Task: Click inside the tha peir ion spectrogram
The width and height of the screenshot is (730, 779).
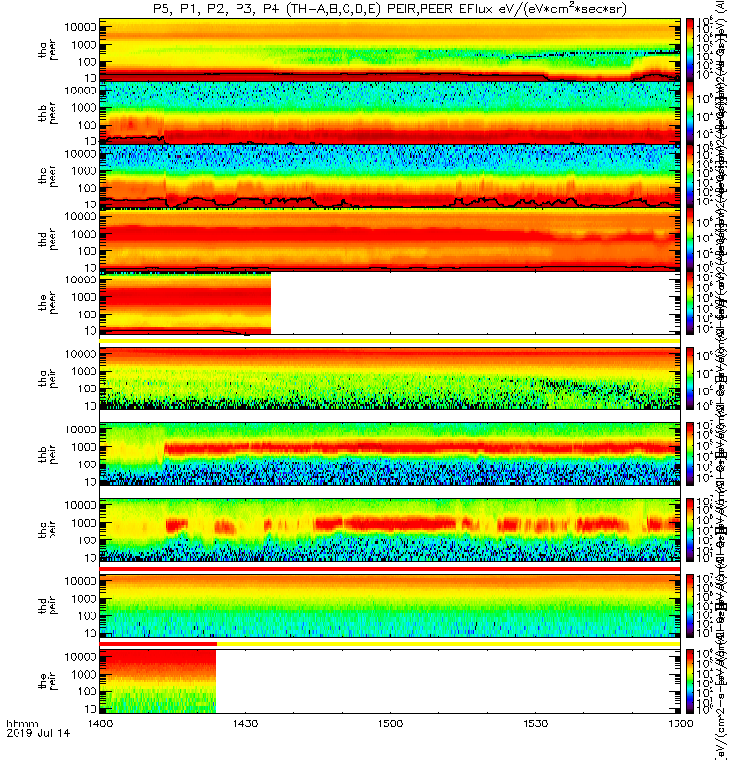Action: [390, 378]
